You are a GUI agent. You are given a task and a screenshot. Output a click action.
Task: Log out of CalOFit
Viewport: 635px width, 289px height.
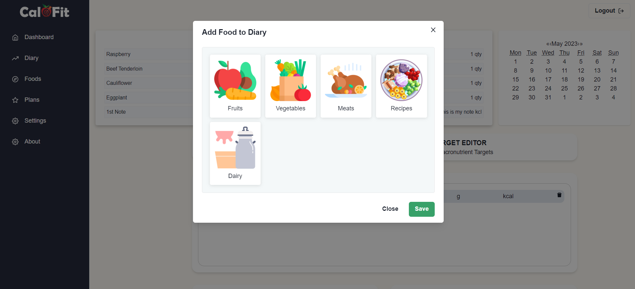pyautogui.click(x=609, y=11)
